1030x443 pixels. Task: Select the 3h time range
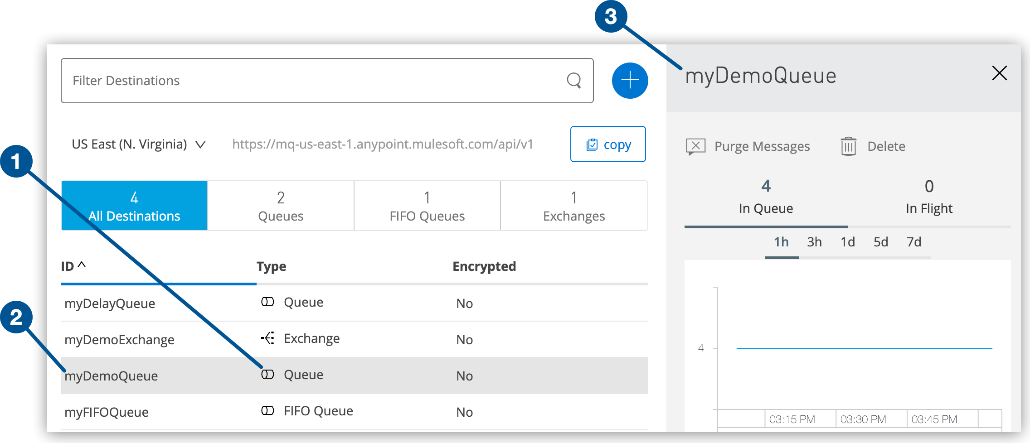point(814,242)
